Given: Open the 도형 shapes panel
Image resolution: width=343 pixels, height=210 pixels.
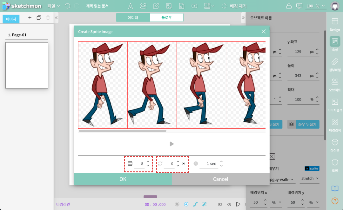Looking at the screenshot, I should [x=335, y=165].
